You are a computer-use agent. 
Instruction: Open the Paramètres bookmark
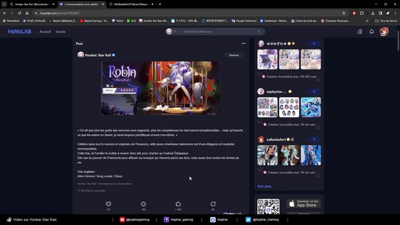click(11, 21)
